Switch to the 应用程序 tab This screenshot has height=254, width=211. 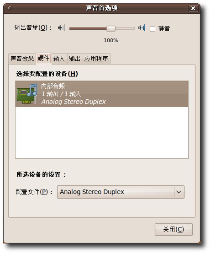pyautogui.click(x=96, y=59)
